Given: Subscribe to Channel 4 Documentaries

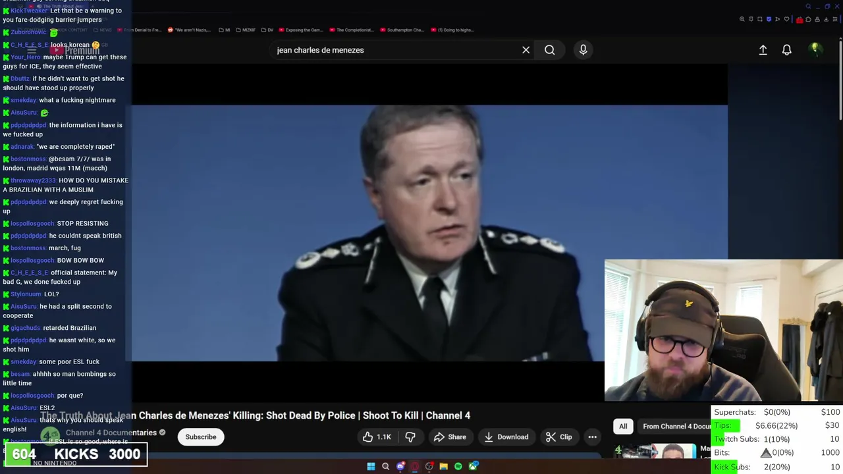Looking at the screenshot, I should coord(201,437).
